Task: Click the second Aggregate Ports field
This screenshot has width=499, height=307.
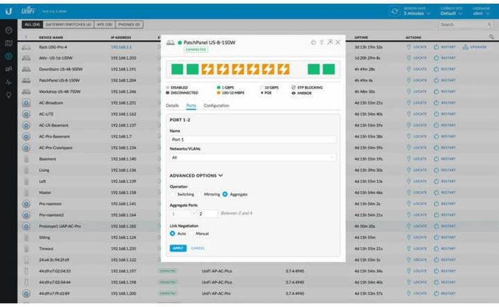Action: (x=207, y=213)
